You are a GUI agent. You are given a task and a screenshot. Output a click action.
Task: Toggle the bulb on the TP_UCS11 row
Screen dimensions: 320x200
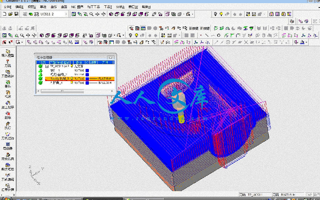pos(72,66)
